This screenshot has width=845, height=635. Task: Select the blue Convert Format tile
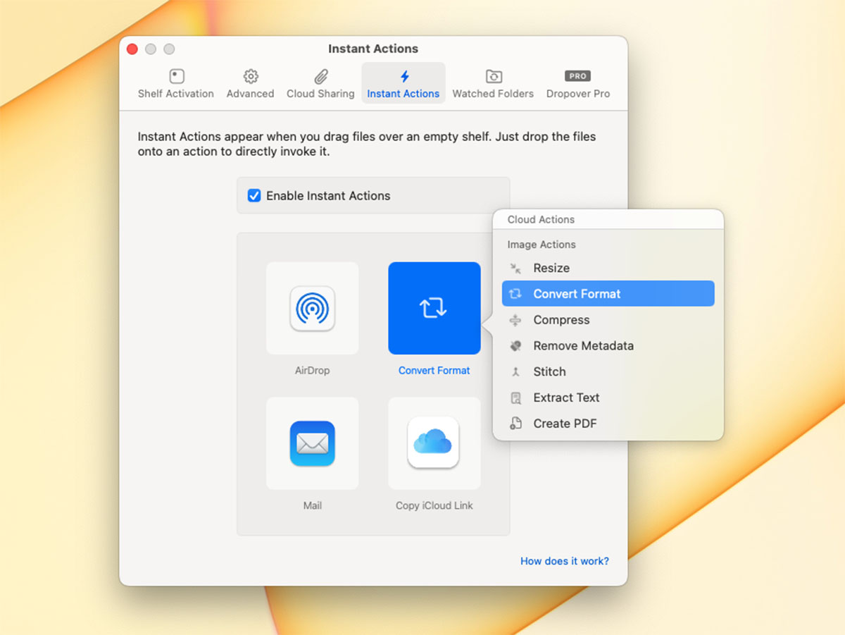pyautogui.click(x=434, y=308)
